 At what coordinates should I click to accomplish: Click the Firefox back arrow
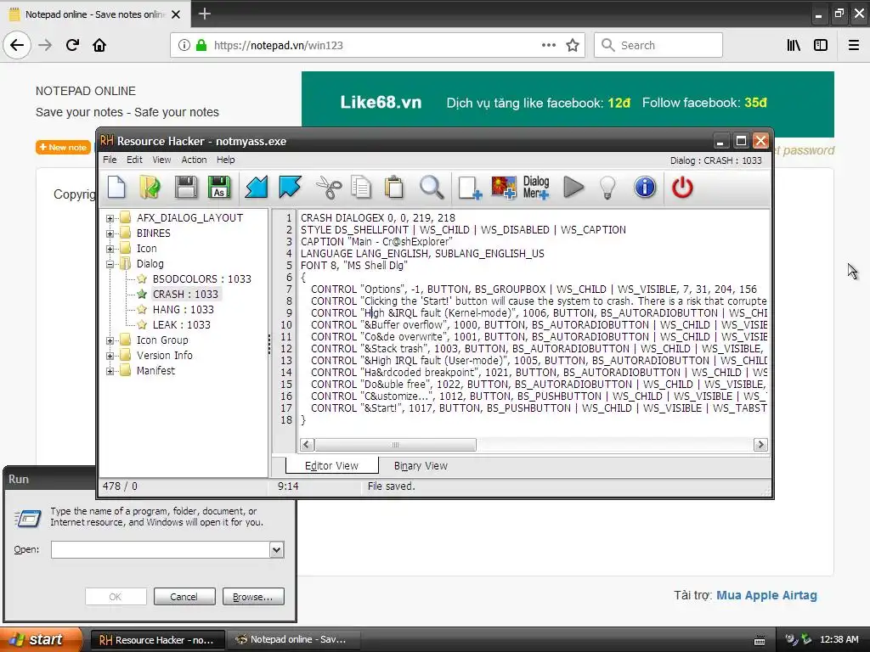(17, 45)
